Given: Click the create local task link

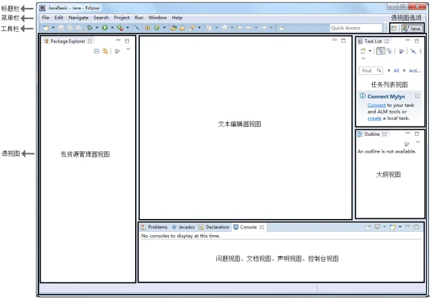Looking at the screenshot, I should pos(374,118).
